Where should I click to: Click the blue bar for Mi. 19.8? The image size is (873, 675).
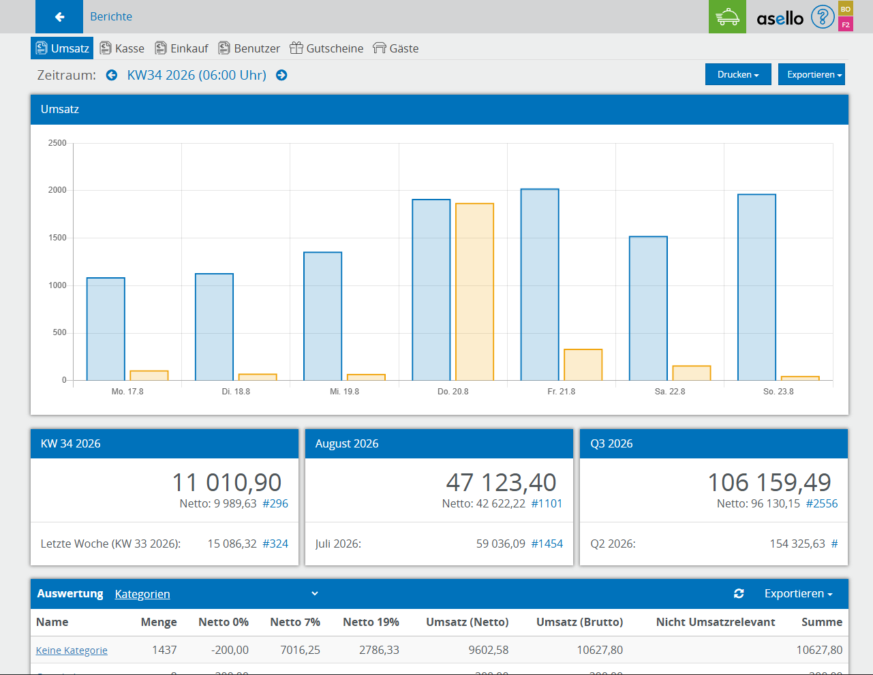[323, 316]
